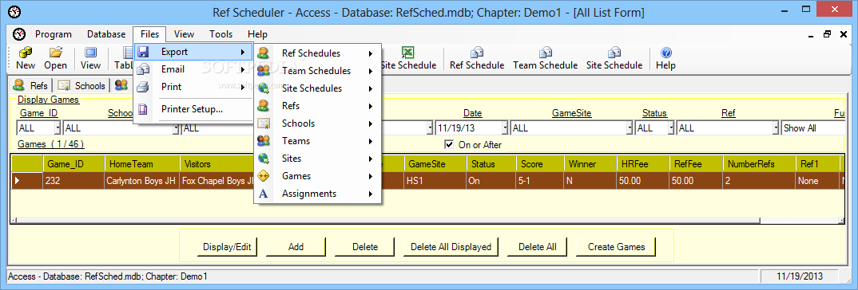Open the Database menu
This screenshot has height=290, width=858.
[106, 34]
